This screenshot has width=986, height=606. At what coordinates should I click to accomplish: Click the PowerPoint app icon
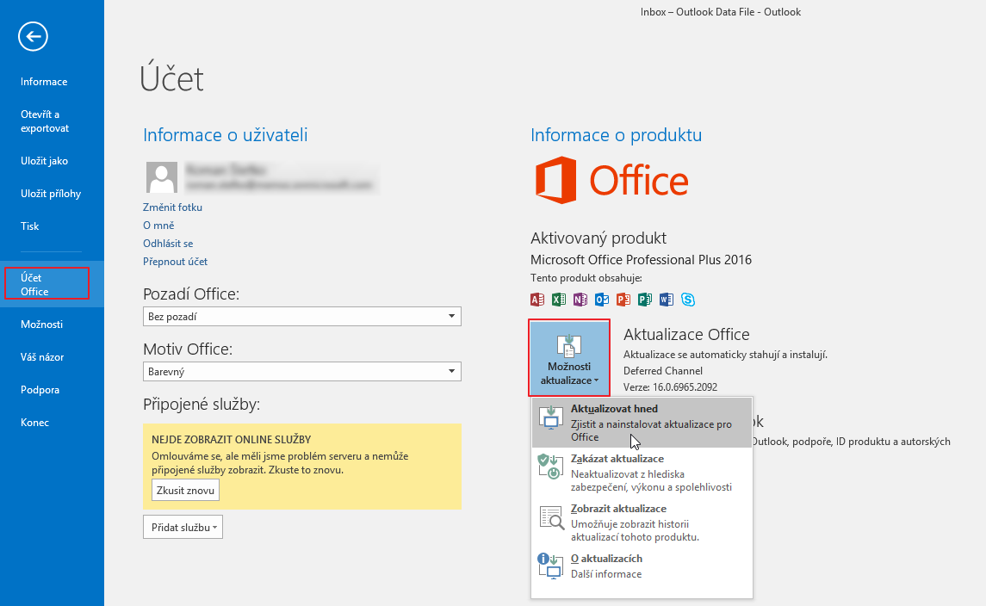[x=623, y=300]
